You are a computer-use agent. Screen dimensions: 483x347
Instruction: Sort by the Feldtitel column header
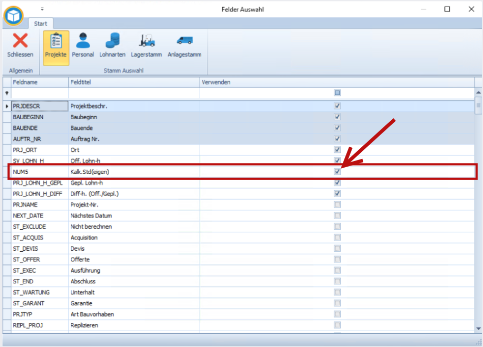tap(133, 82)
